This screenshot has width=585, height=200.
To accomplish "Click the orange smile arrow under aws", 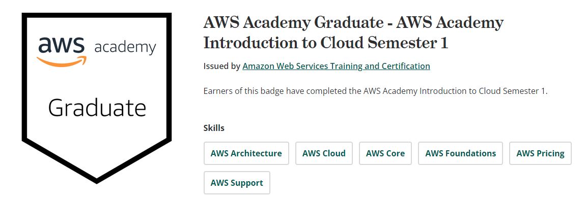I will click(62, 61).
